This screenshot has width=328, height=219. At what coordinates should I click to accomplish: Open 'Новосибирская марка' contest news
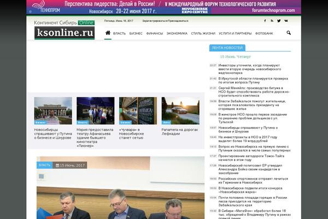[250, 190]
